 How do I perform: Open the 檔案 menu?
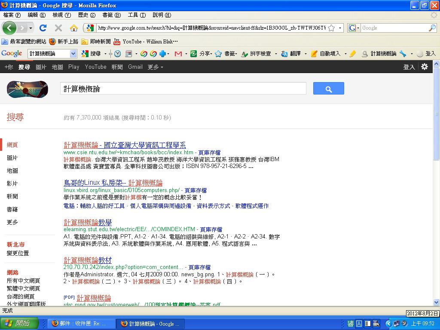point(12,15)
